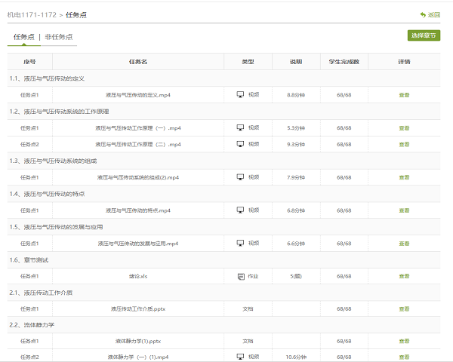Image resolution: width=453 pixels, height=362 pixels.
Task: Click video icon for 液压与气压传动的定义.mp4
Action: [x=241, y=95]
